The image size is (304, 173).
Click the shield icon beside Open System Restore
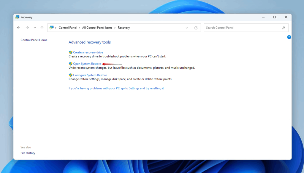click(70, 64)
